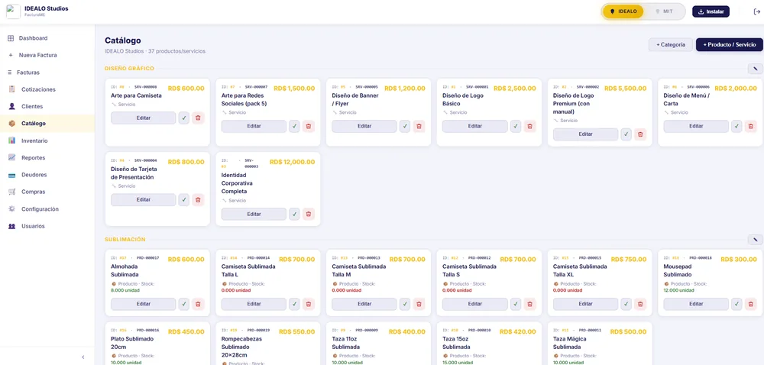Delete the Almohada Sublimada product

coord(198,304)
